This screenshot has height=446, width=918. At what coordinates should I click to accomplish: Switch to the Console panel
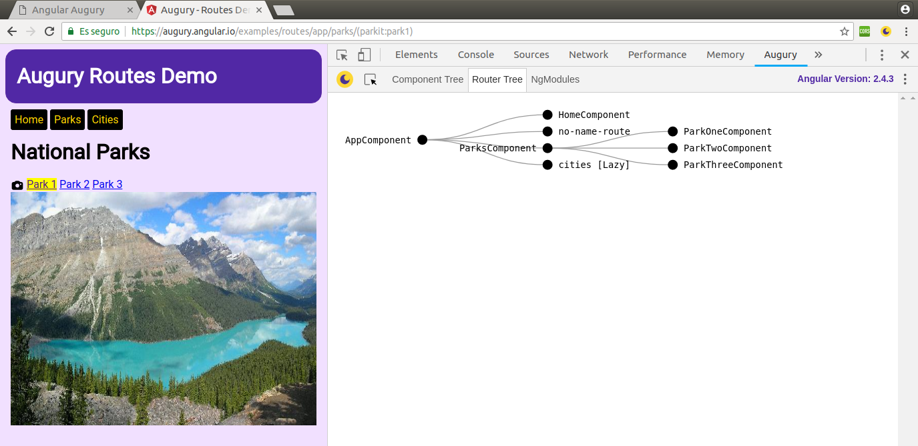point(475,55)
